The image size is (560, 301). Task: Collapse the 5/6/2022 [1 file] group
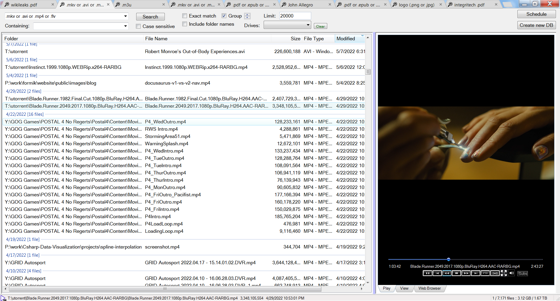tap(22, 60)
